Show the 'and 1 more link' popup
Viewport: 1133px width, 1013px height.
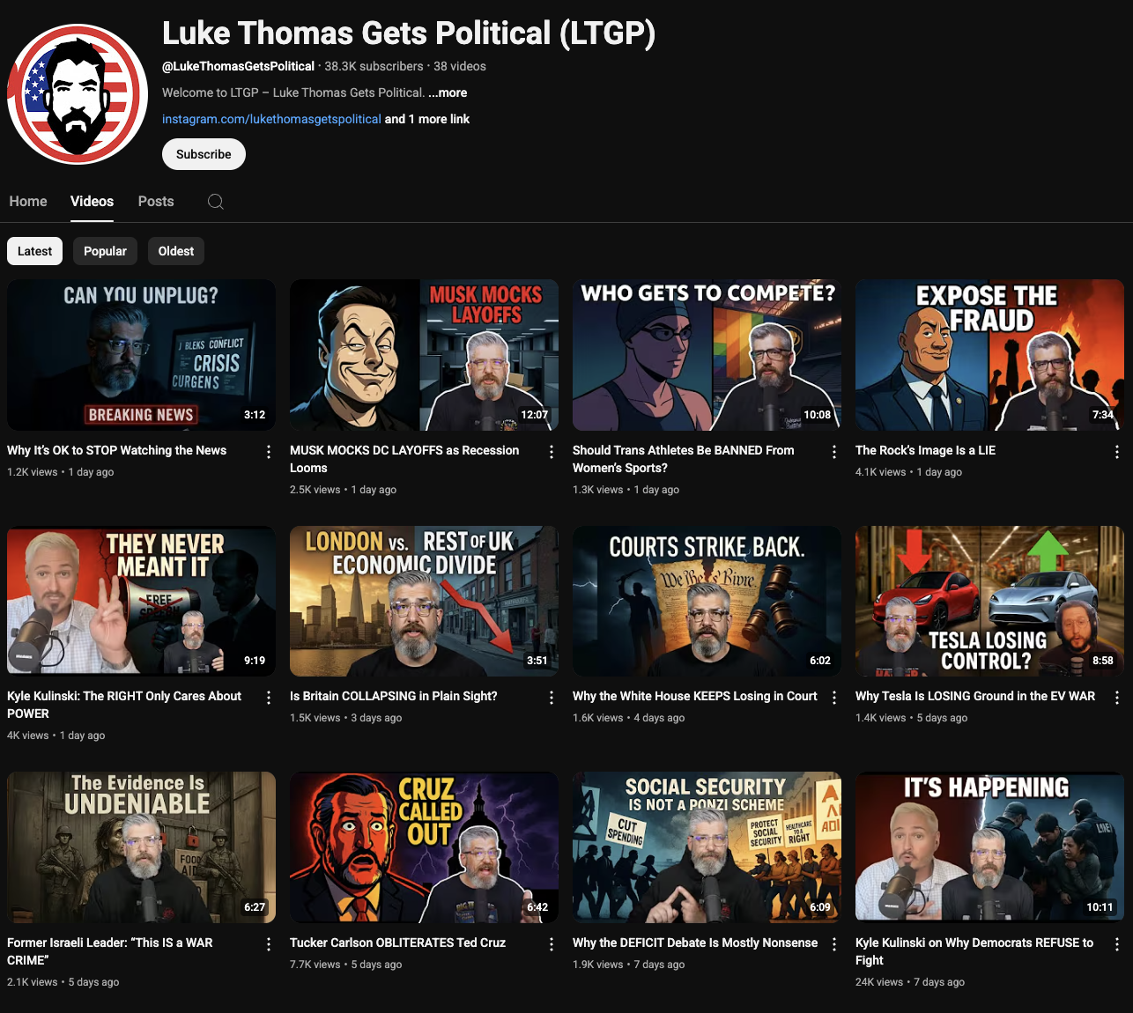pyautogui.click(x=427, y=119)
